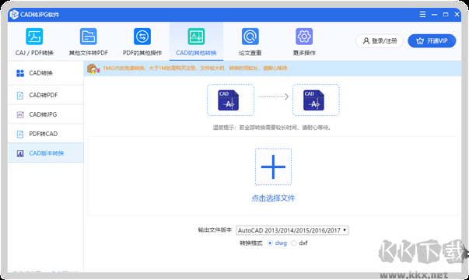Open the 论文查重 icon
The width and height of the screenshot is (469, 280).
tap(250, 37)
